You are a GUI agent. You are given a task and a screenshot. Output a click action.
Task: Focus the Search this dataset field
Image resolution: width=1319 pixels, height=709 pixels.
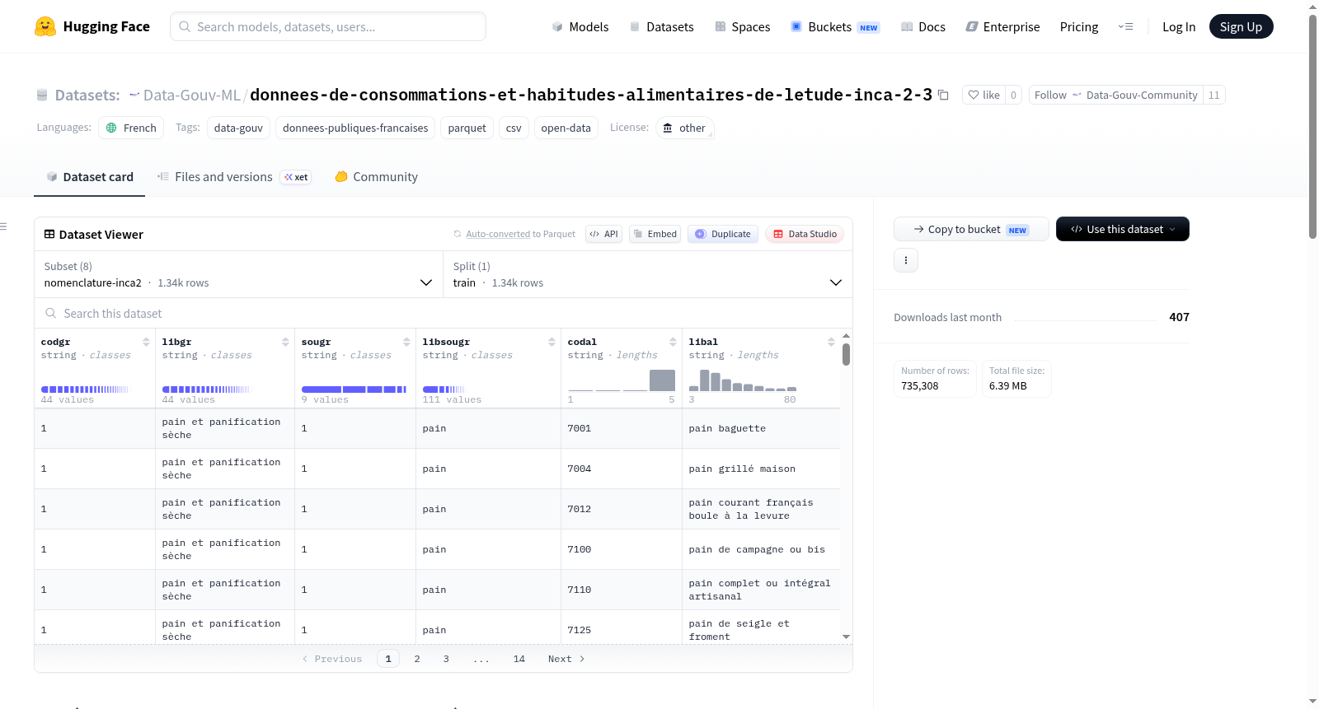tap(444, 314)
